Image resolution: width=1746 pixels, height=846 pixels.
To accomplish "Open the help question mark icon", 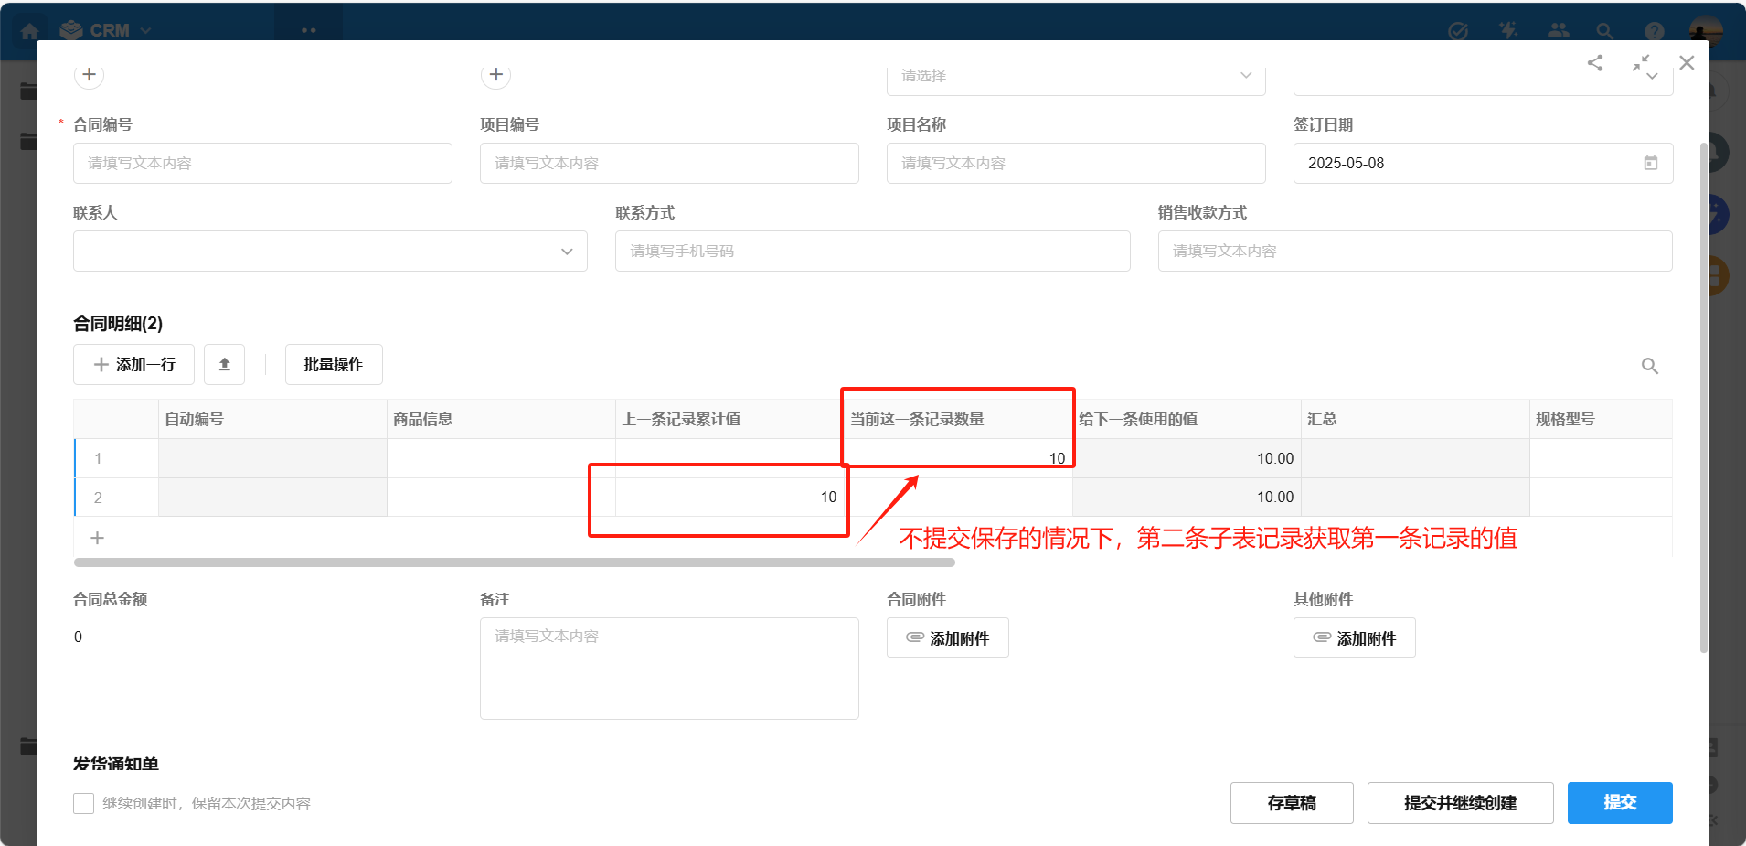I will tap(1655, 31).
